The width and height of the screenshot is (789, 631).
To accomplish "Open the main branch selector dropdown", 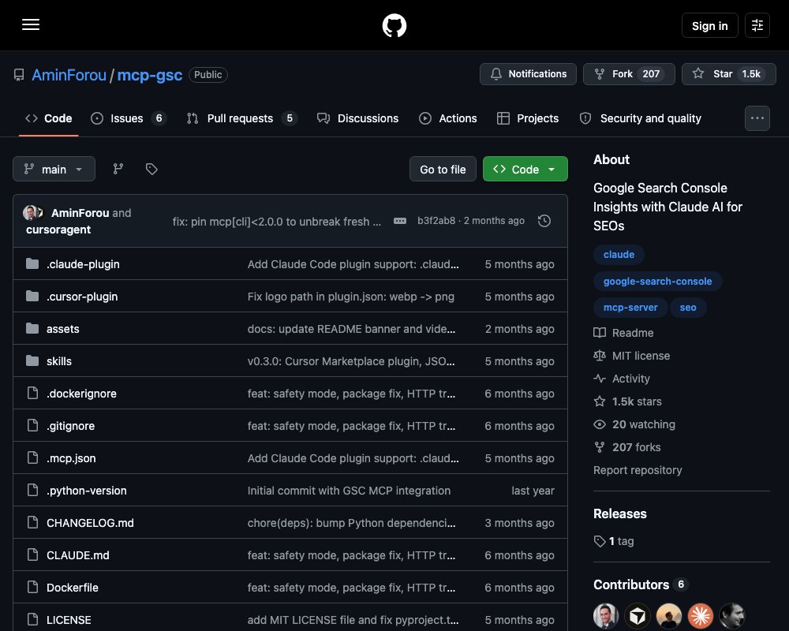I will click(x=54, y=169).
